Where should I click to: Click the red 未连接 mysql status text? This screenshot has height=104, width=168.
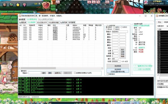pyautogui.click(x=141, y=50)
